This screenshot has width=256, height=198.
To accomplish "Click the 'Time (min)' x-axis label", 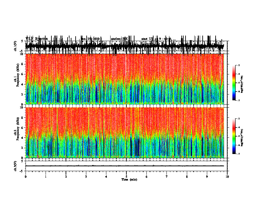I will tap(129, 180).
